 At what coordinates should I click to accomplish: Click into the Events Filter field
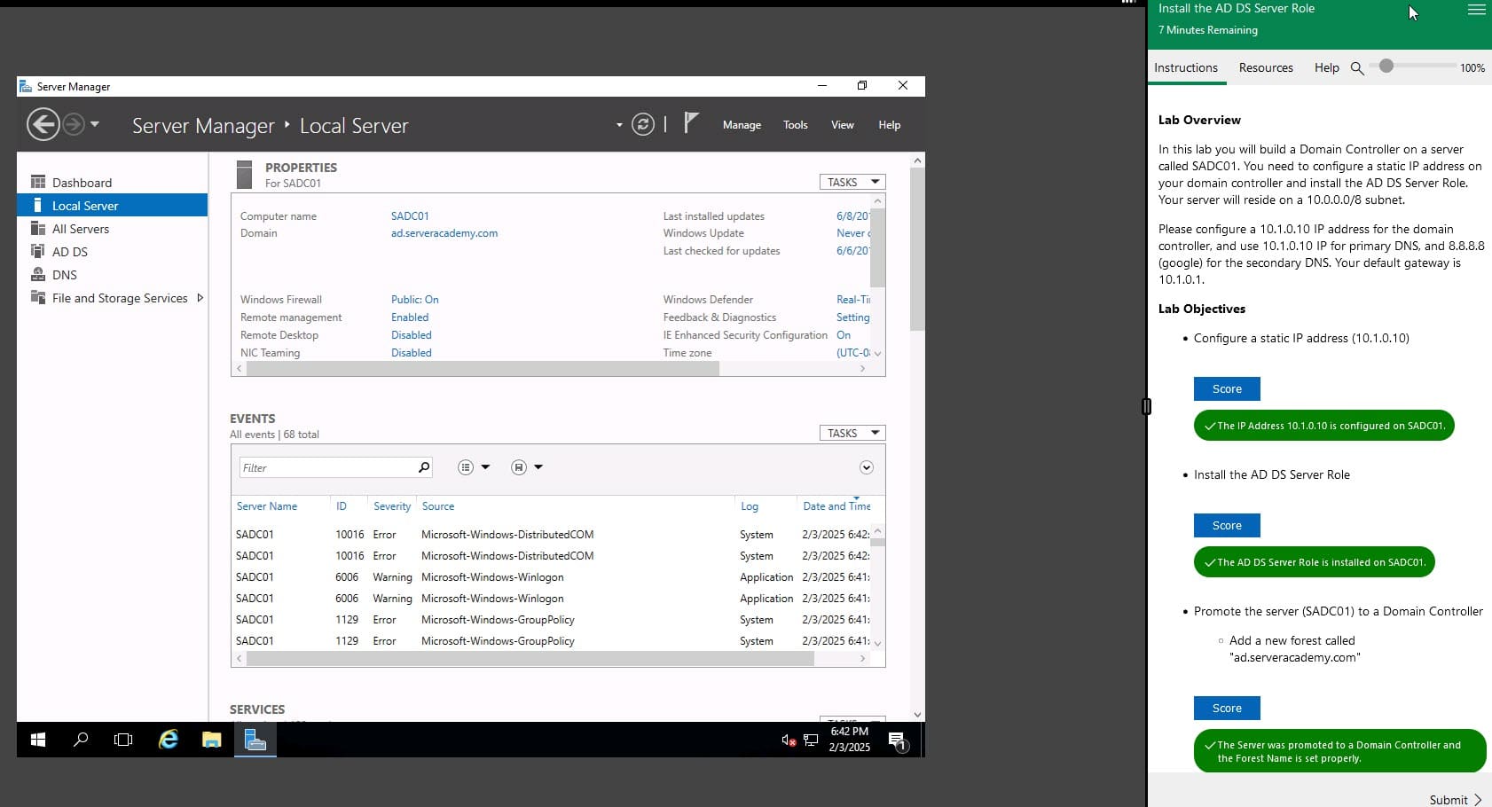click(x=325, y=467)
